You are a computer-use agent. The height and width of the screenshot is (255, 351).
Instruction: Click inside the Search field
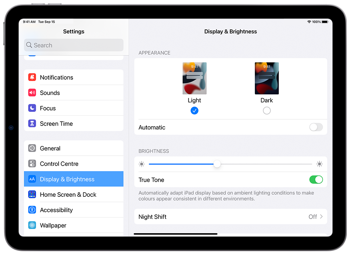coord(73,45)
